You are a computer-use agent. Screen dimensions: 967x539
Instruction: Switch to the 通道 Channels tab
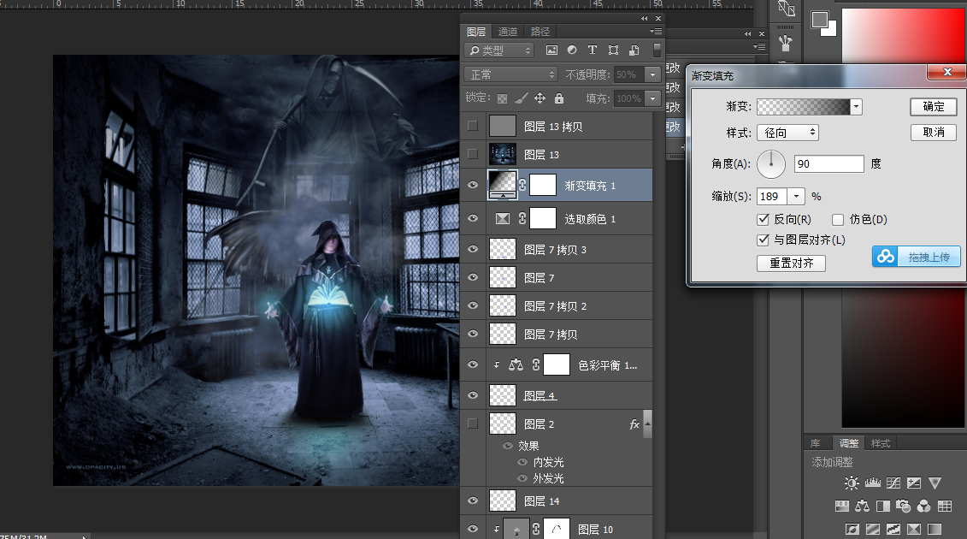pyautogui.click(x=508, y=32)
